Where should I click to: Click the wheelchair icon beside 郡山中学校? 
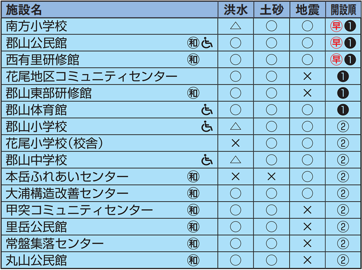(207, 160)
